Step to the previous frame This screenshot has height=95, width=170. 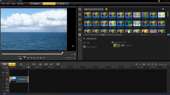(31, 58)
